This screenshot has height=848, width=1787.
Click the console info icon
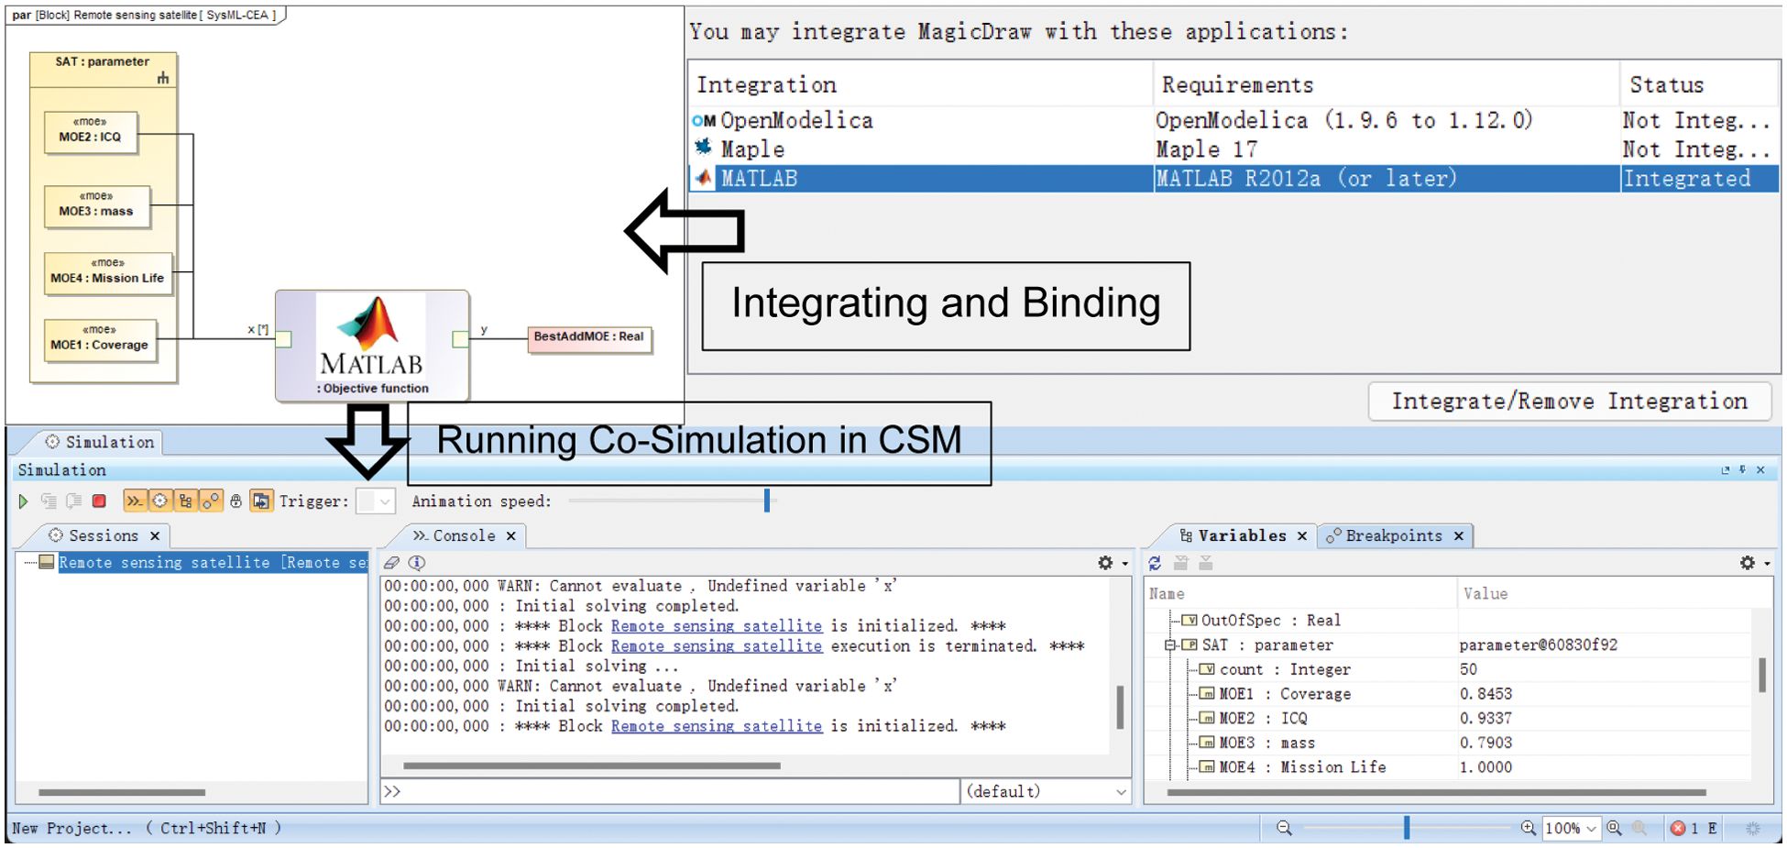[x=417, y=563]
